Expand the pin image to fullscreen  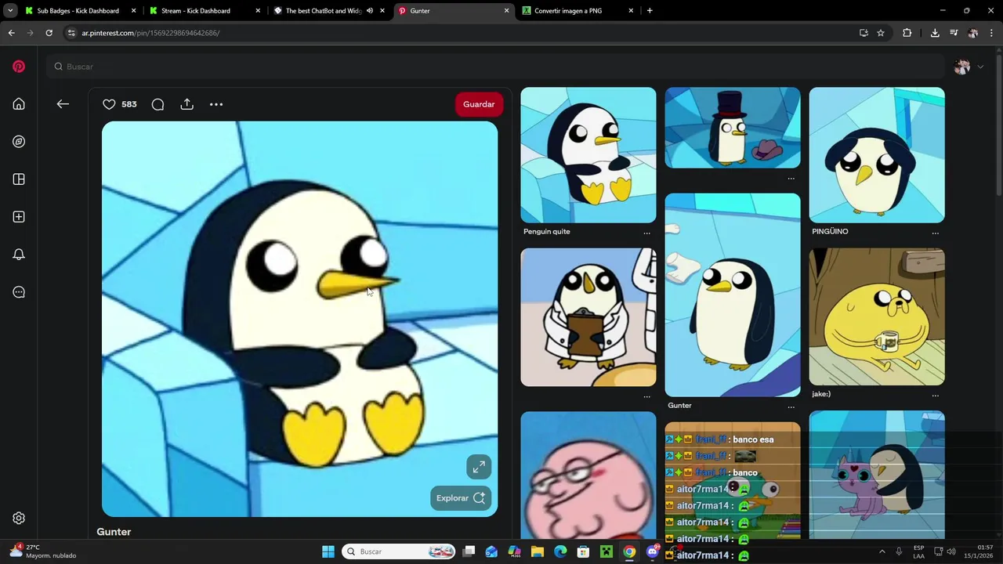click(x=479, y=467)
